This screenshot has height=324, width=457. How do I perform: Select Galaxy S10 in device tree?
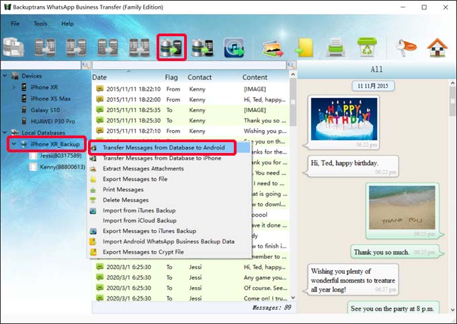tap(45, 110)
